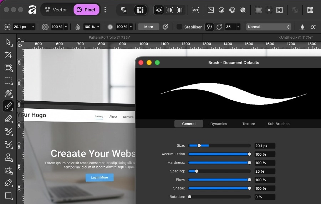Select the Erase Brush tool
Image resolution: width=321 pixels, height=204 pixels.
8,119
